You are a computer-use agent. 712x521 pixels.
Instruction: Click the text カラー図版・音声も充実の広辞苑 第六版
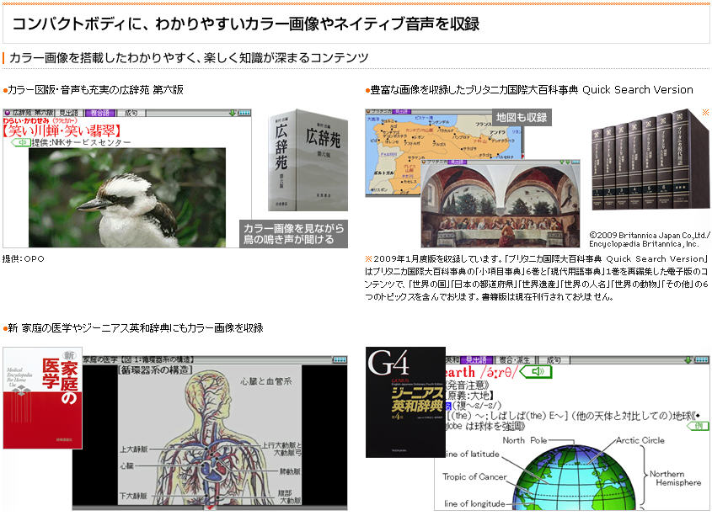(x=95, y=90)
